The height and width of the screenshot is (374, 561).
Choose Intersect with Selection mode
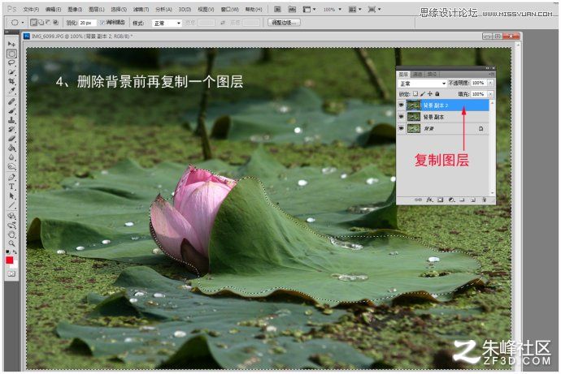tap(55, 23)
